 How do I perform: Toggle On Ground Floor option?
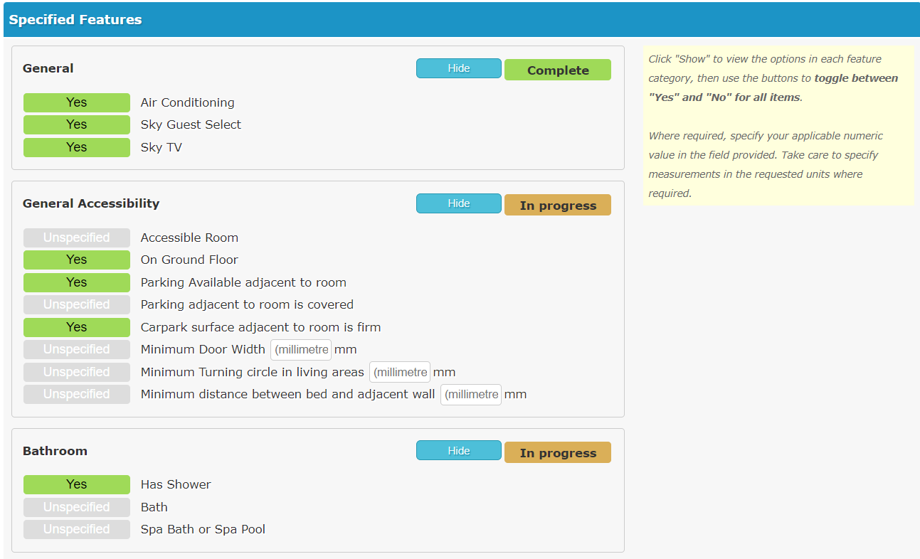(76, 260)
